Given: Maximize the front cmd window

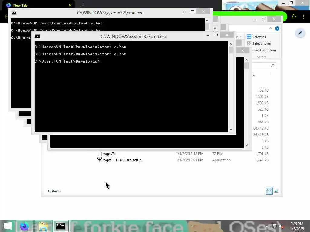Looking at the screenshot, I should tap(216, 35).
